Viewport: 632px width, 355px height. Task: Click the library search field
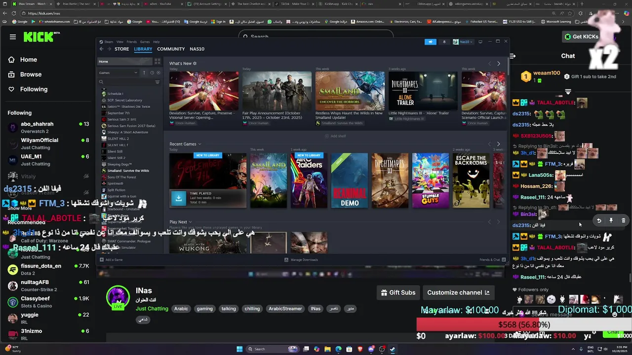126,82
